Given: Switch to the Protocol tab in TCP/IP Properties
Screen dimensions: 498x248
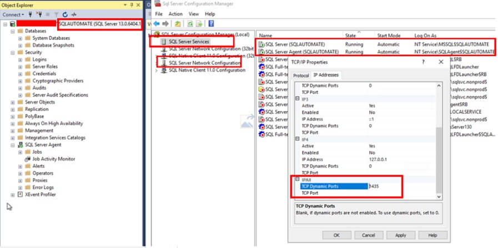Looking at the screenshot, I should 301,75.
